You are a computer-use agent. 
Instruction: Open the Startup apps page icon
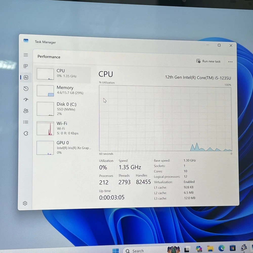pos(26,100)
